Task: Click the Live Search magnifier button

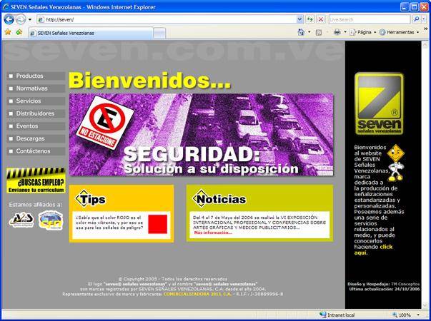Action: pos(417,19)
